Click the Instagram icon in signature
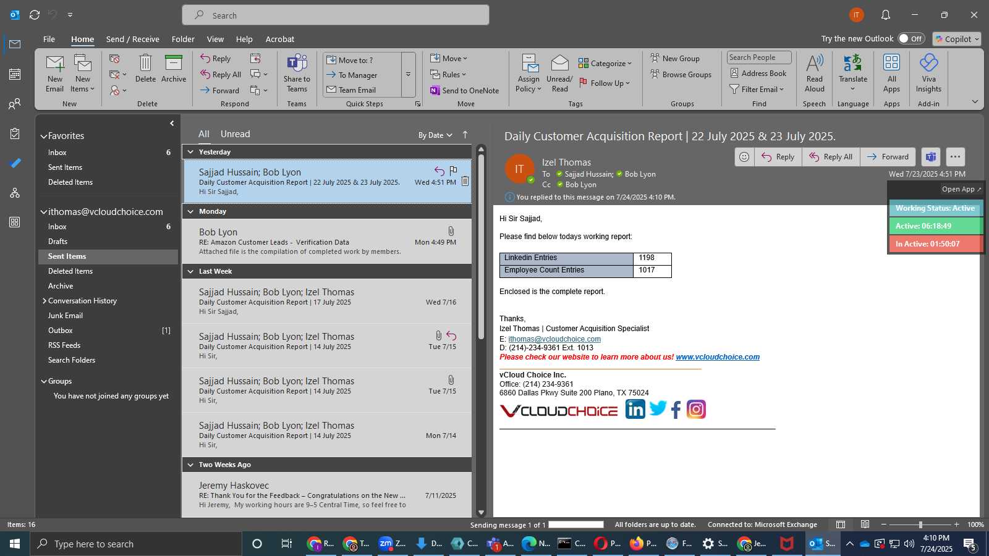 (x=696, y=409)
